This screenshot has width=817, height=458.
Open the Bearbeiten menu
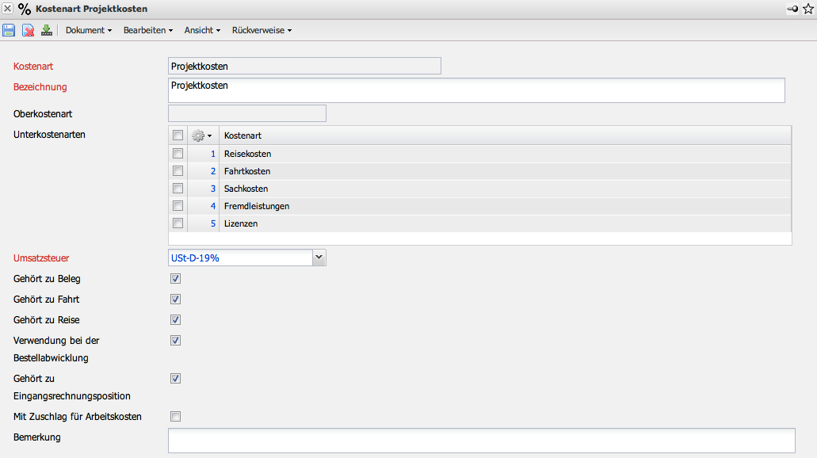coord(147,30)
